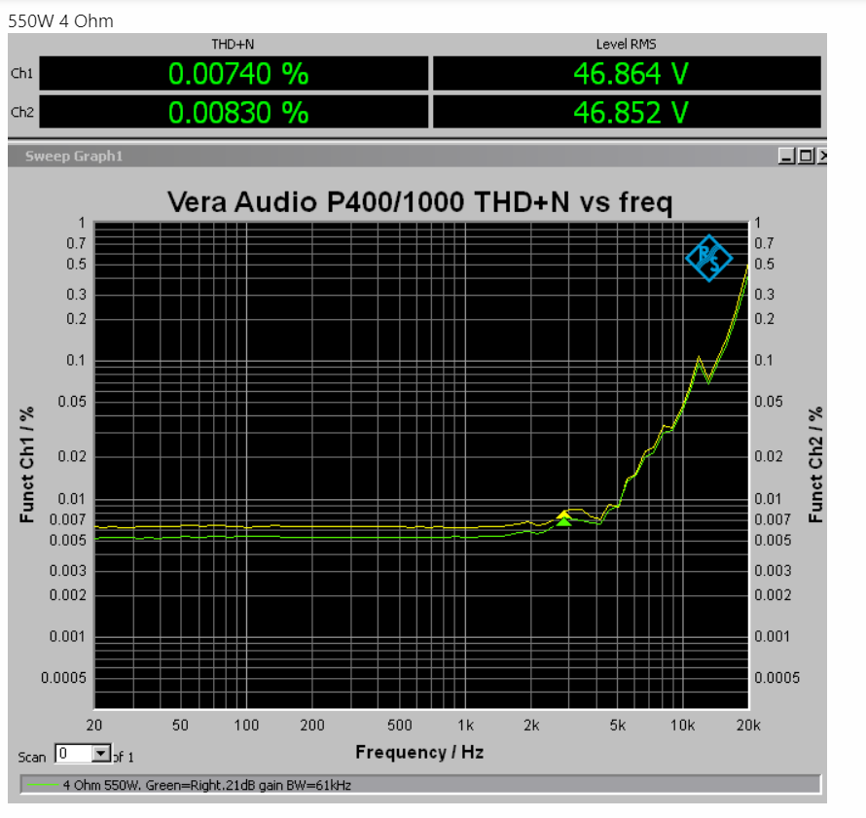The image size is (866, 818).
Task: Open the Scan number dropdown arrow
Action: (x=100, y=754)
